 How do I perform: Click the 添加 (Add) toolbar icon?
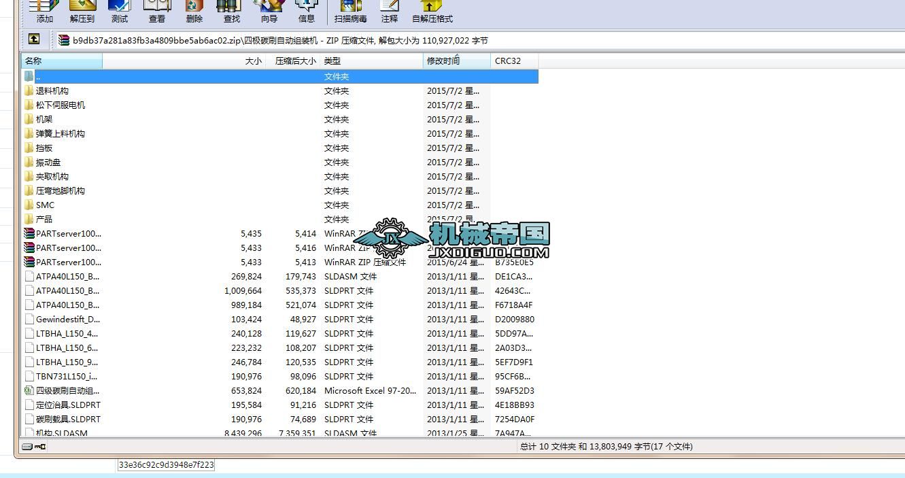point(45,7)
